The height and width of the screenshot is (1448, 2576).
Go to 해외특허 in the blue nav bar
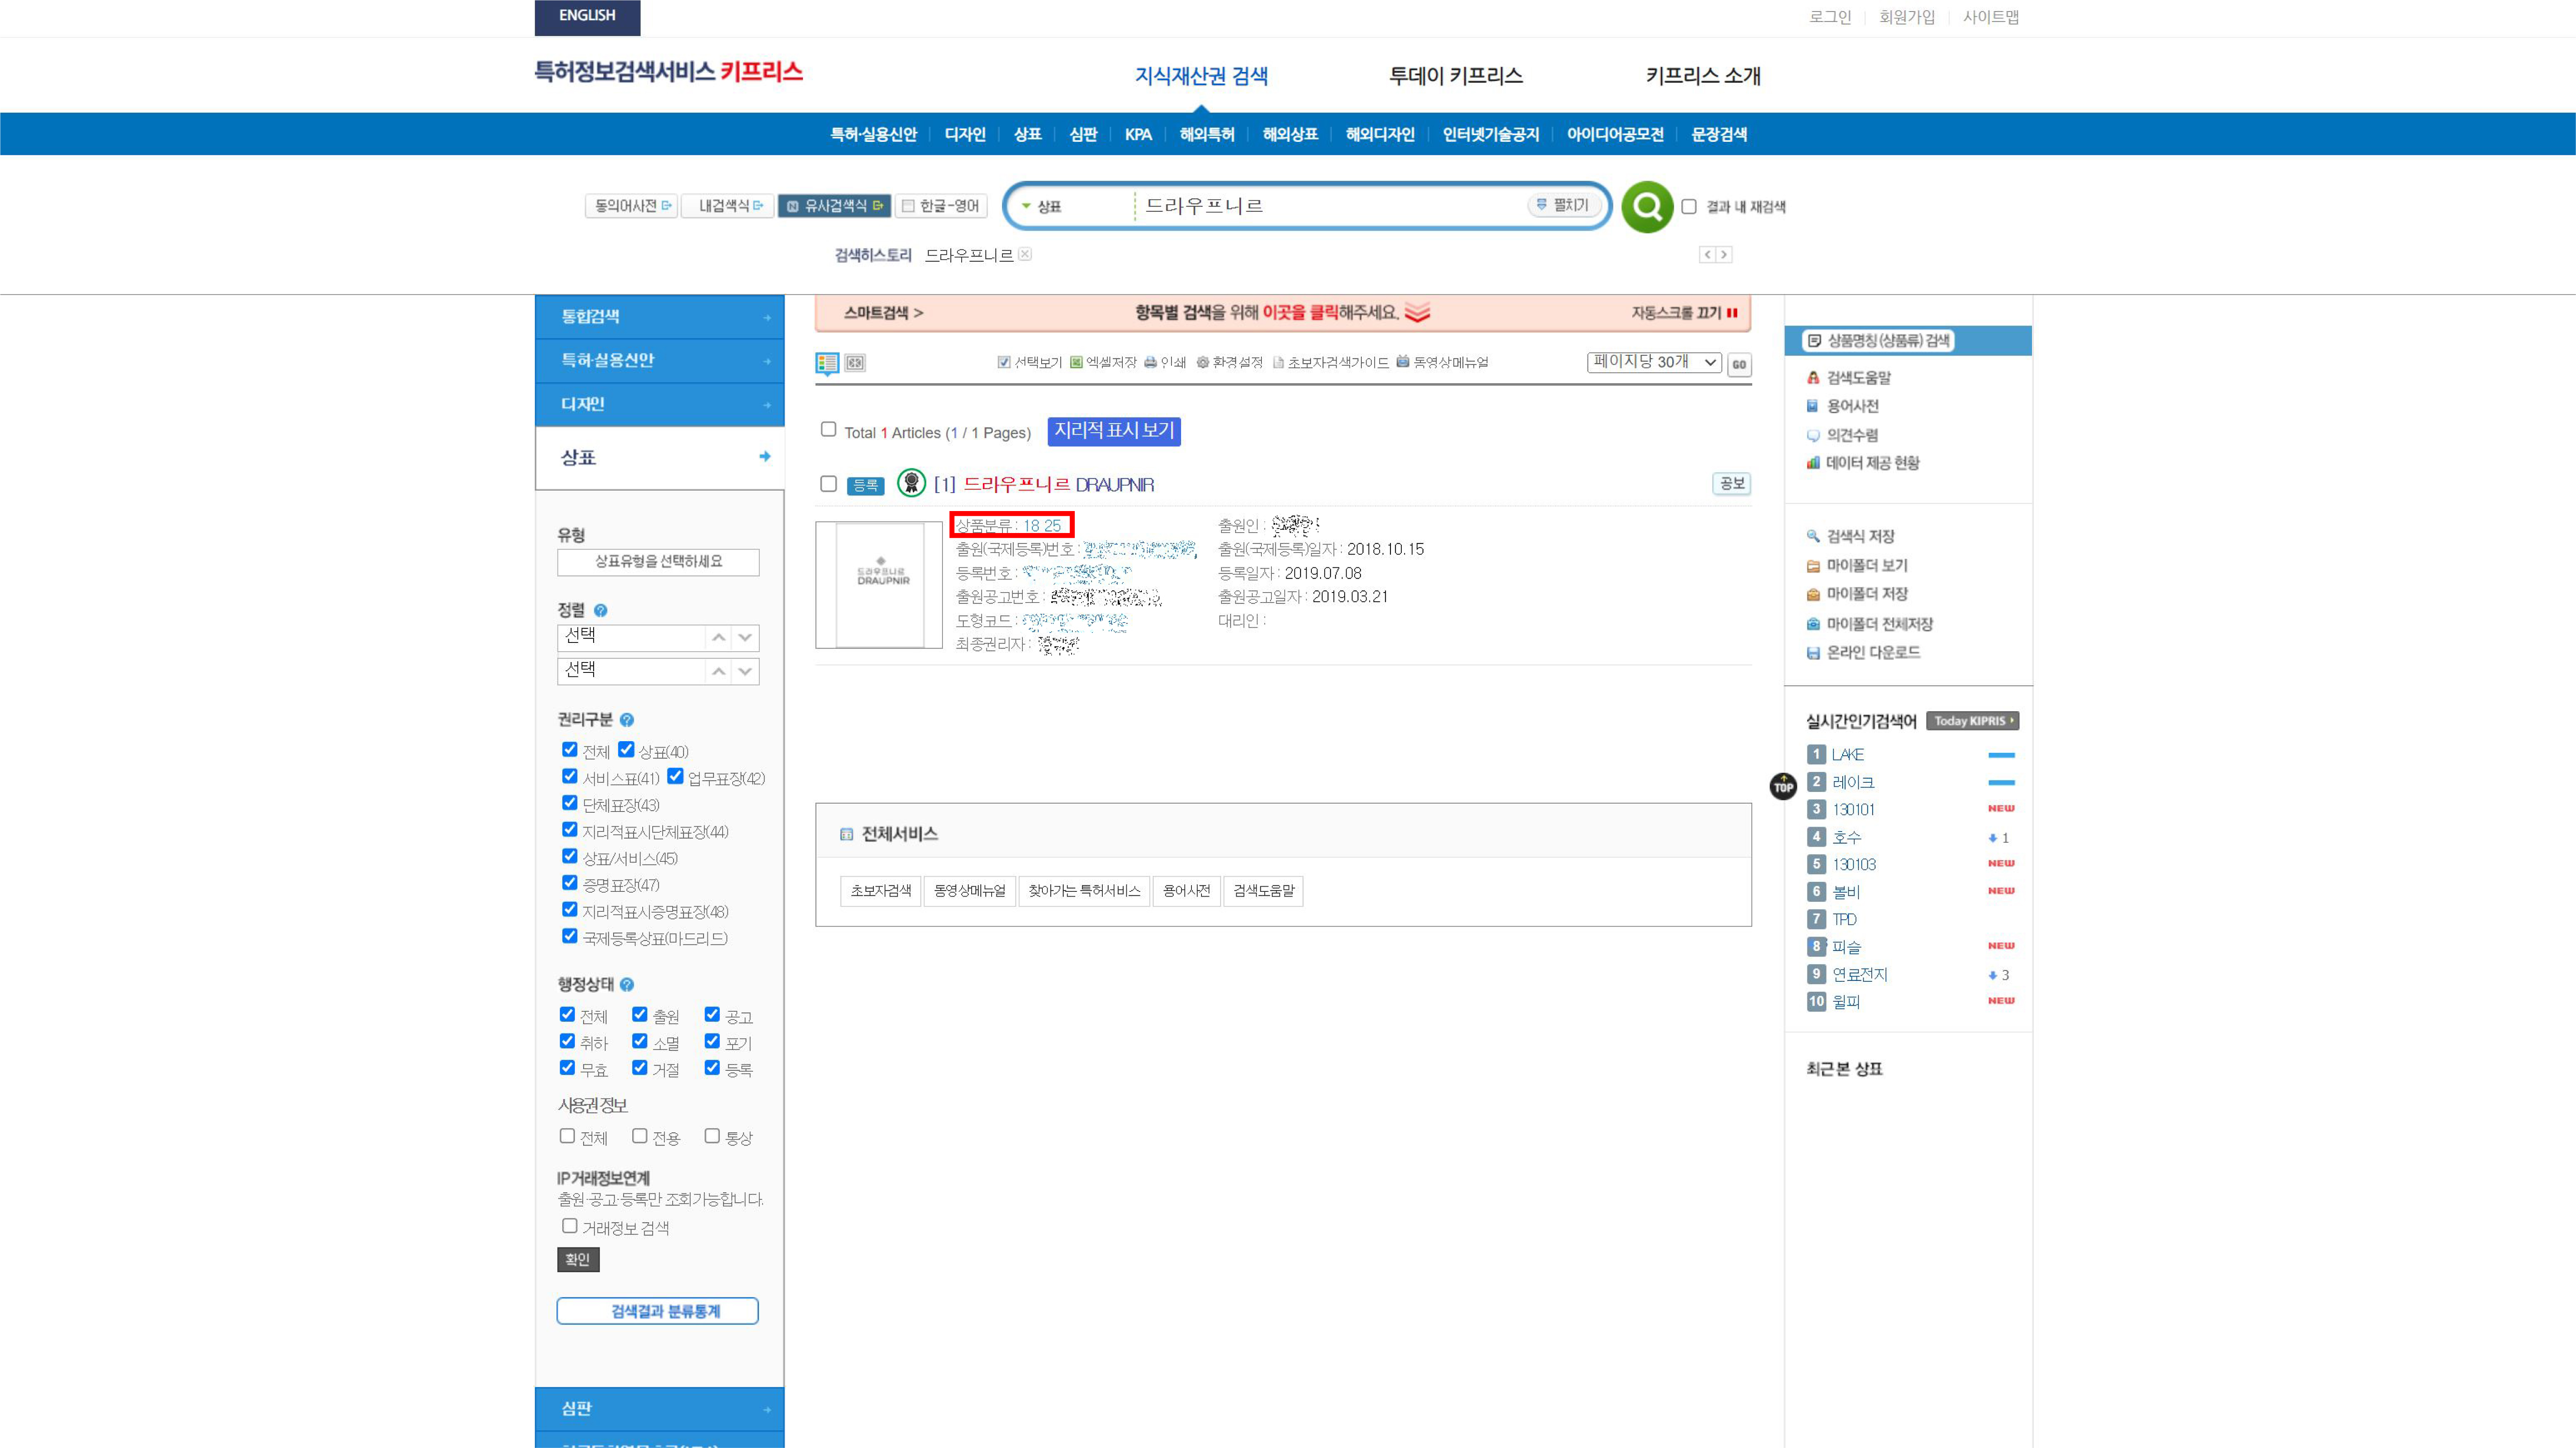1207,135
